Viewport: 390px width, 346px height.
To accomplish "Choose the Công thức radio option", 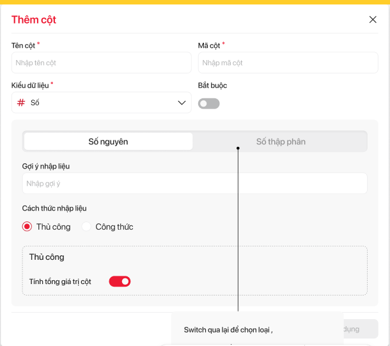I will click(x=87, y=227).
